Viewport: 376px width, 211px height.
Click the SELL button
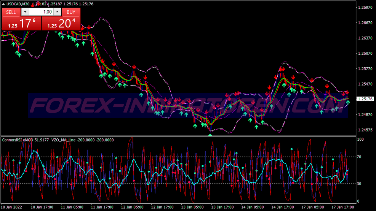(x=11, y=12)
